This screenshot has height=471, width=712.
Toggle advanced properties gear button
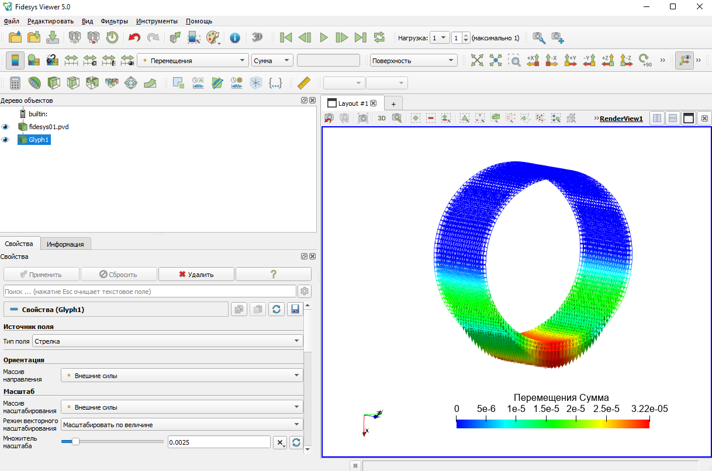coord(305,291)
